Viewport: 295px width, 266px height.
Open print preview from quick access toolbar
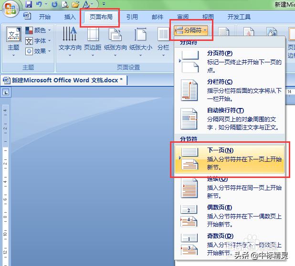coord(65,4)
